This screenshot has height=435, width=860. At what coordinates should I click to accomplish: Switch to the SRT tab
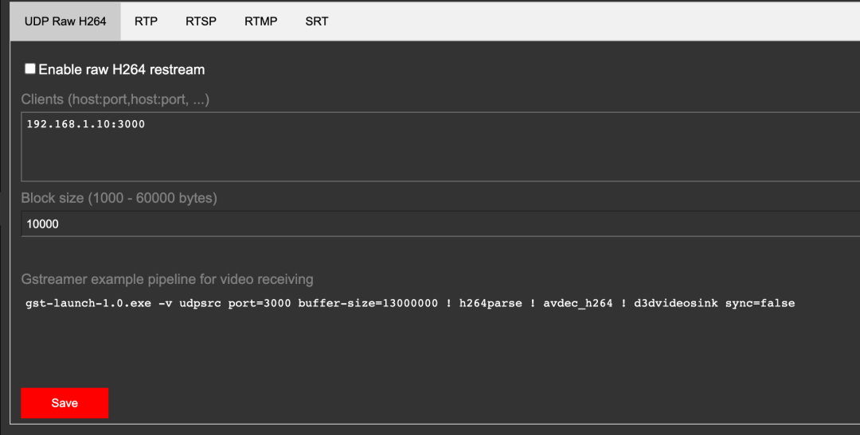point(316,21)
